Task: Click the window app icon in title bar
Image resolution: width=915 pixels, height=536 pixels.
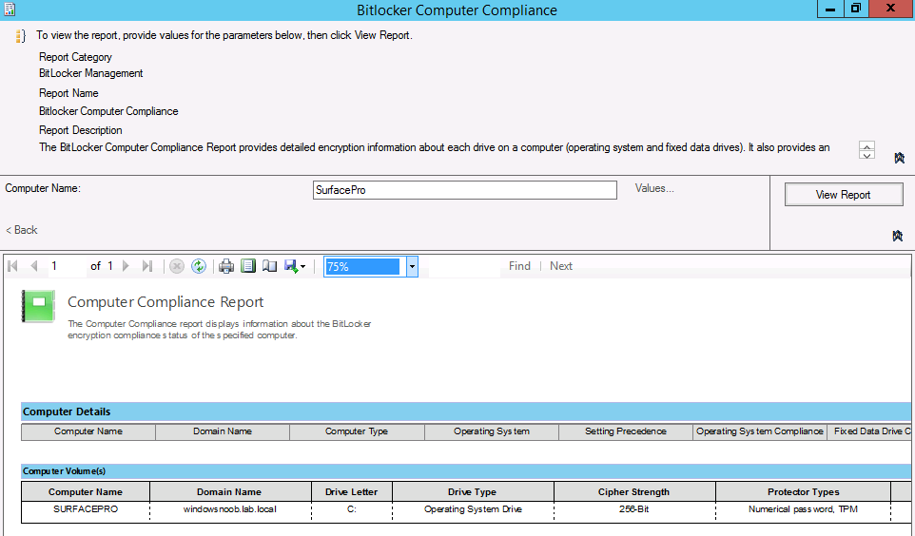Action: 10,10
